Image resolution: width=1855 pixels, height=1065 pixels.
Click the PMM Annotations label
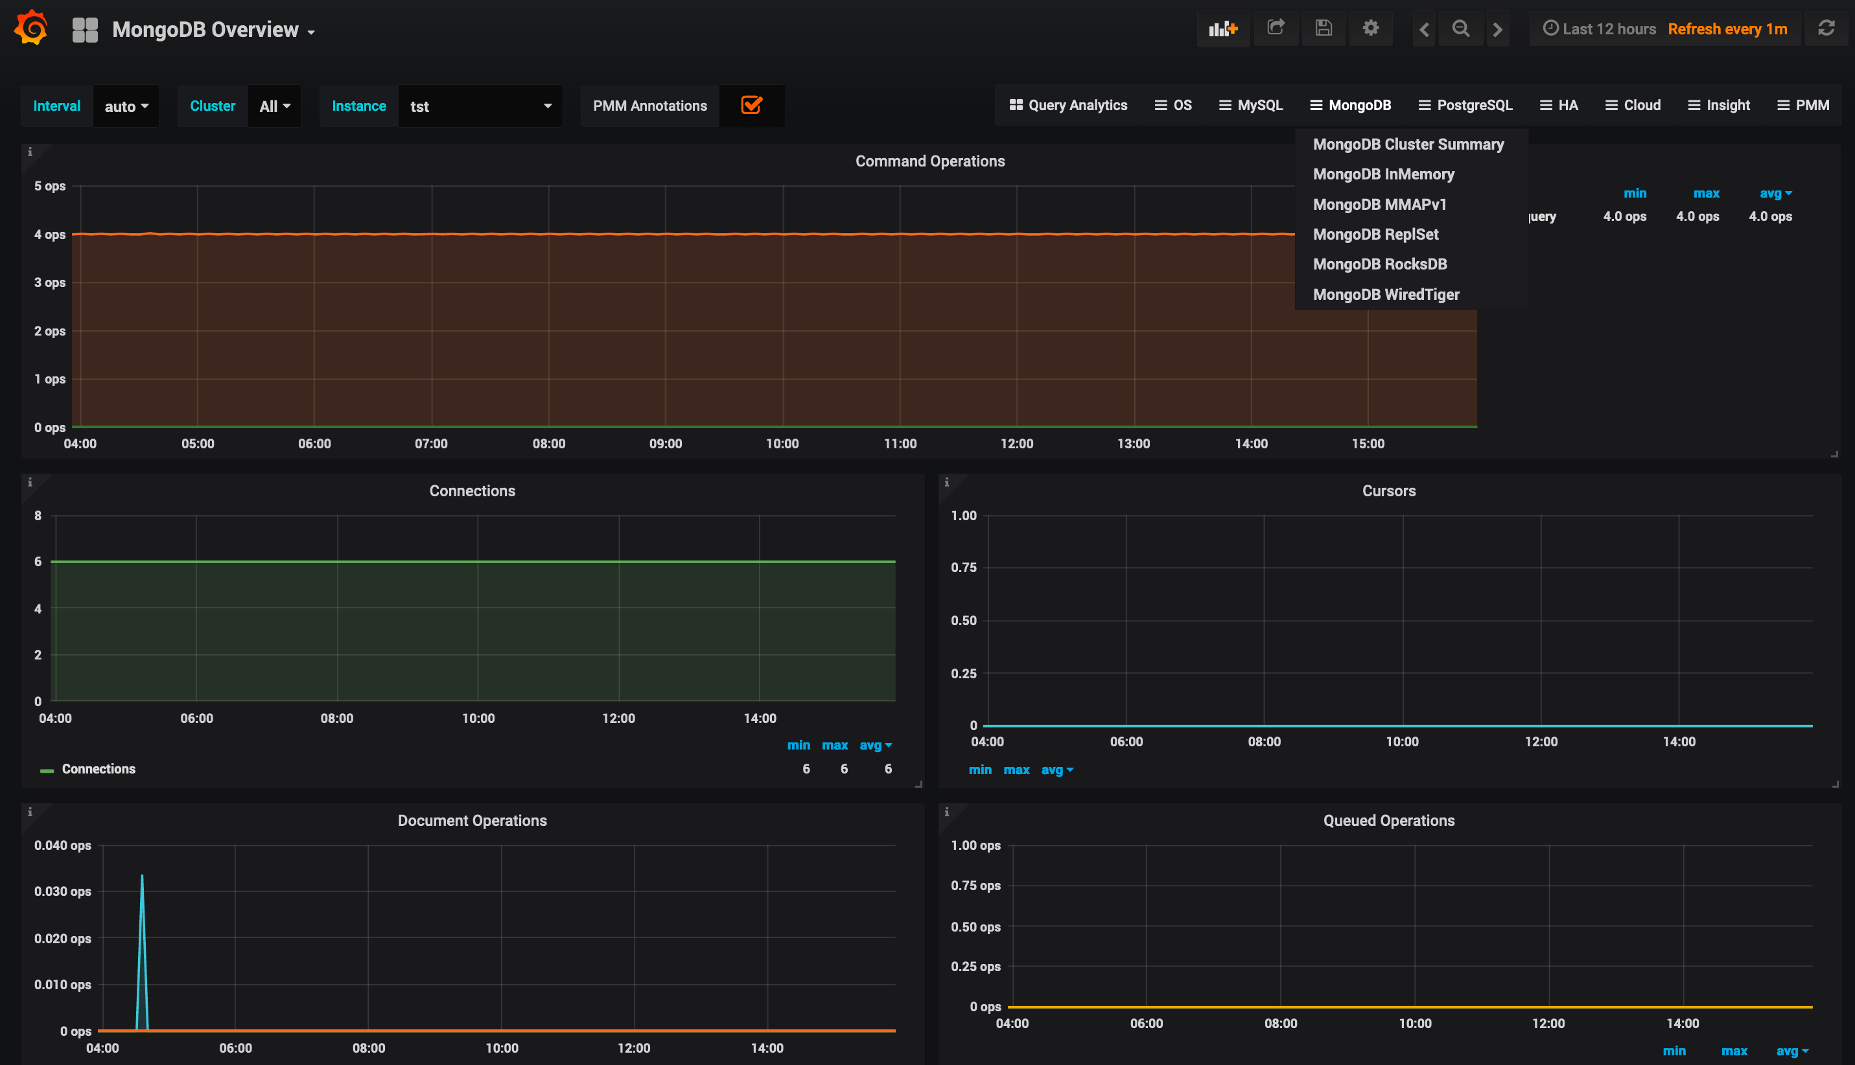tap(650, 106)
